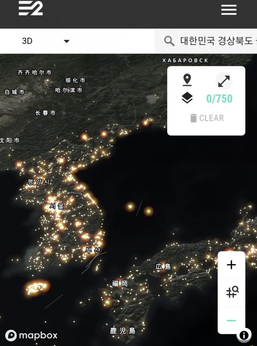Click the Mapbox compass logo
This screenshot has height=346, width=257.
coord(11,336)
